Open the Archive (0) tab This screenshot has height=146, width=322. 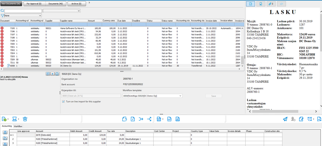pyautogui.click(x=76, y=4)
